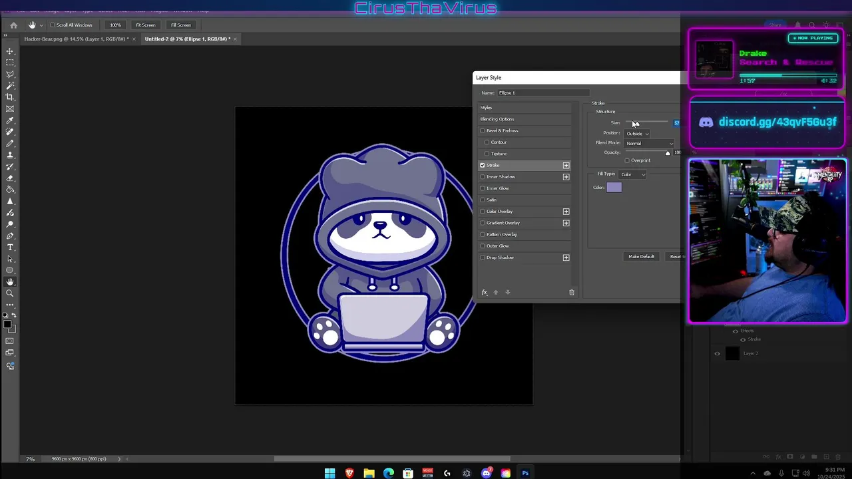Select the Ellipse shape tool
This screenshot has height=479, width=852.
[x=10, y=270]
